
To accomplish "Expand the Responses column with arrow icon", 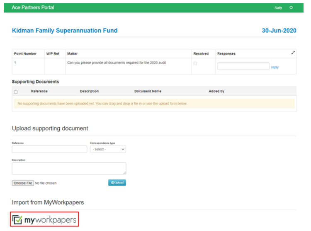I will coord(293,53).
